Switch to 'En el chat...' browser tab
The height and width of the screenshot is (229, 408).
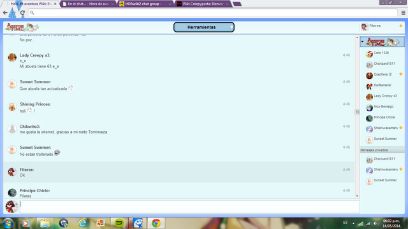[x=88, y=4]
